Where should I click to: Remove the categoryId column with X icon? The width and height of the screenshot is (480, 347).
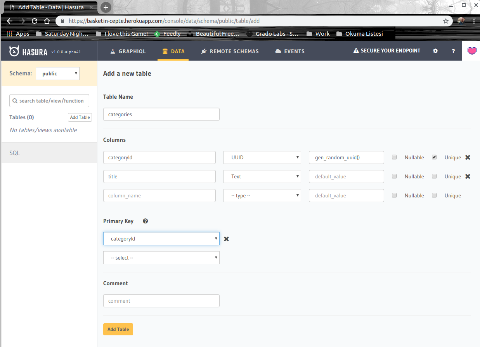[468, 157]
